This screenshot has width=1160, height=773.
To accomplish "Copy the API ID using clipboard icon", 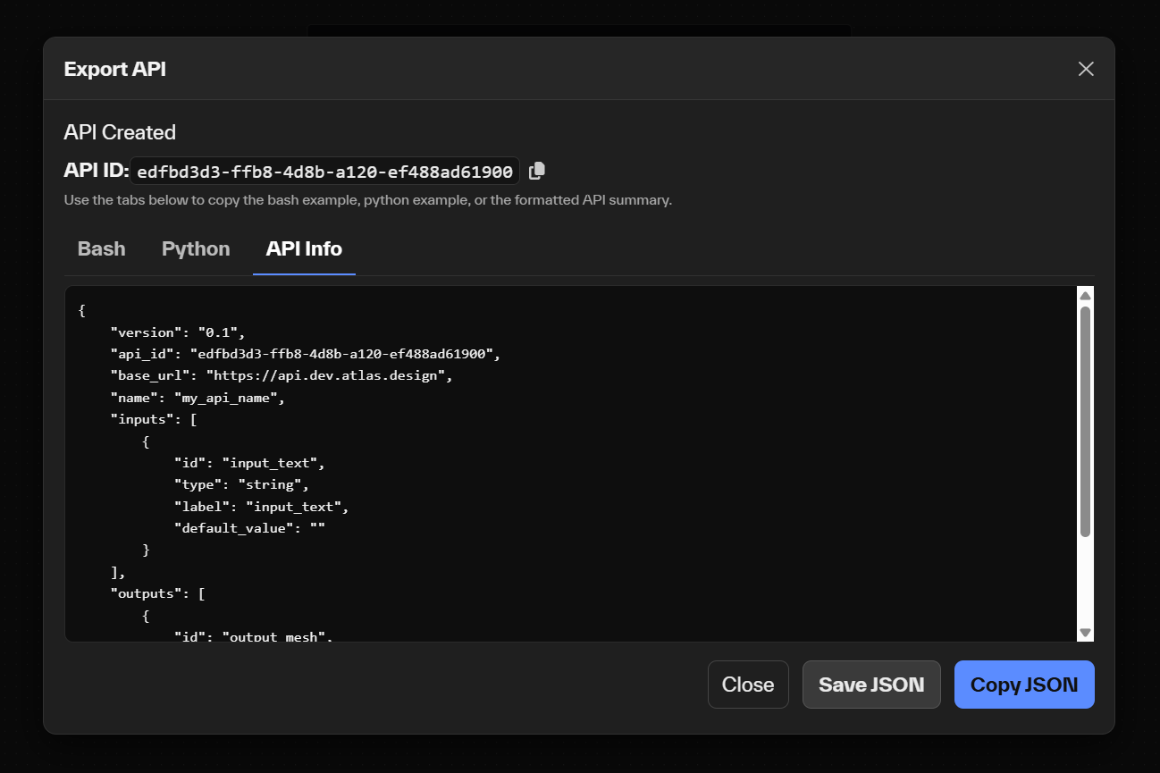I will (x=537, y=171).
